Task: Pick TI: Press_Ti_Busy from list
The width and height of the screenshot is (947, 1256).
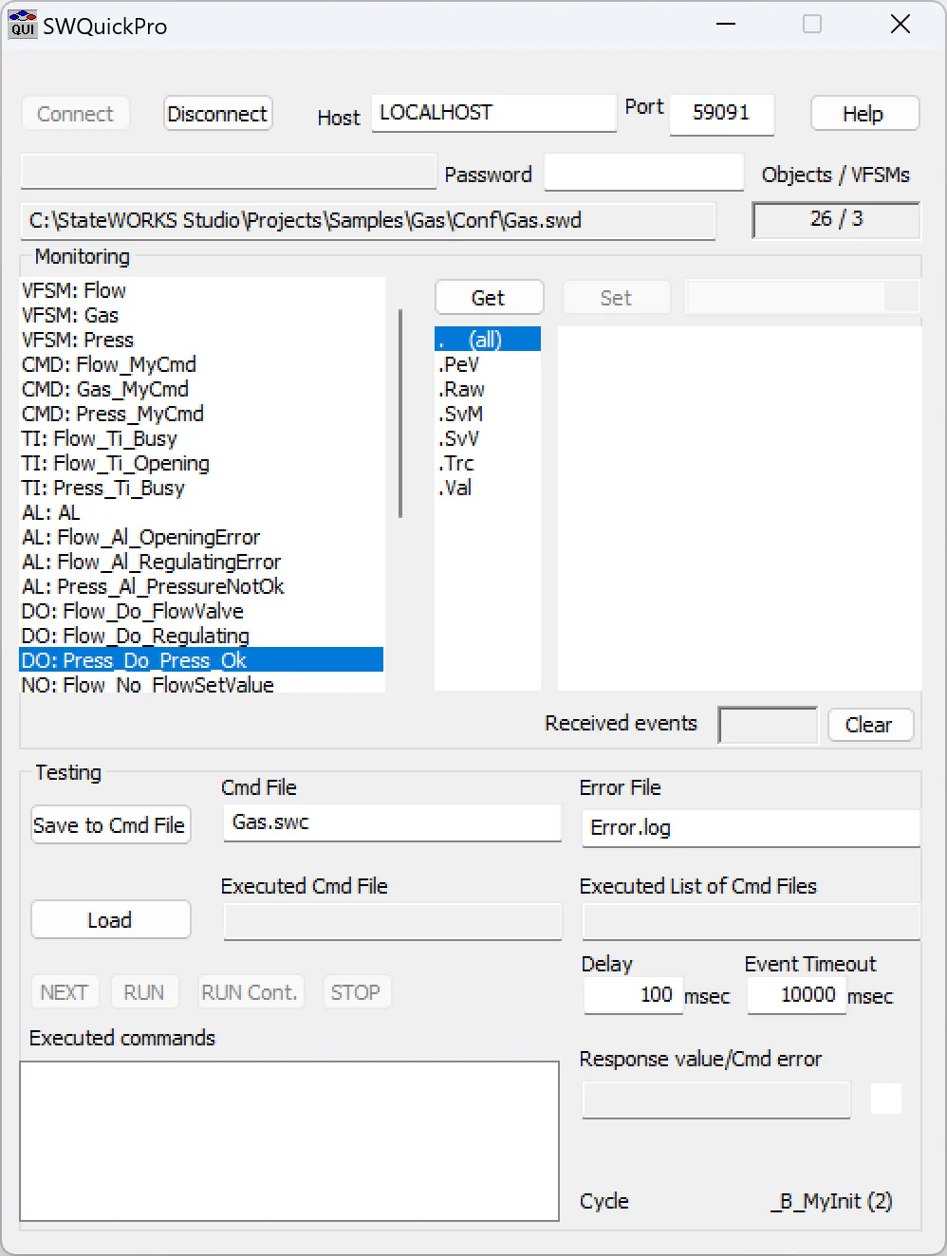Action: coord(102,488)
